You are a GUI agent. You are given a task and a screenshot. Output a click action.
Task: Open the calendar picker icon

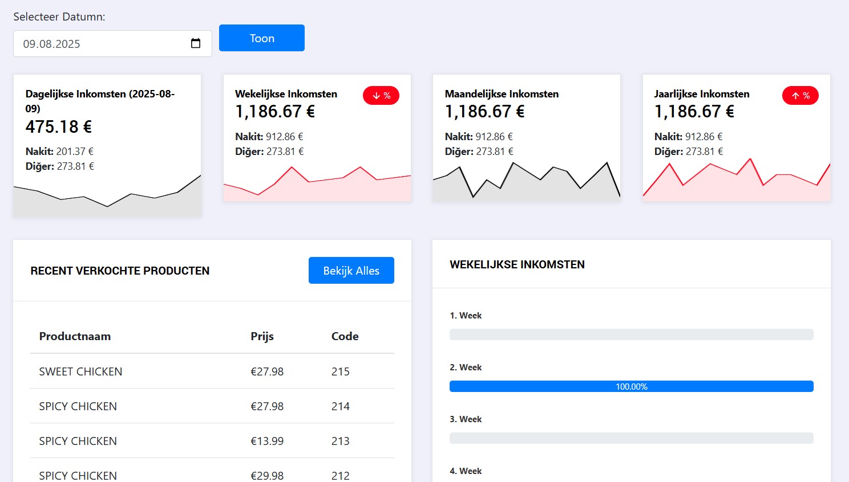[196, 44]
